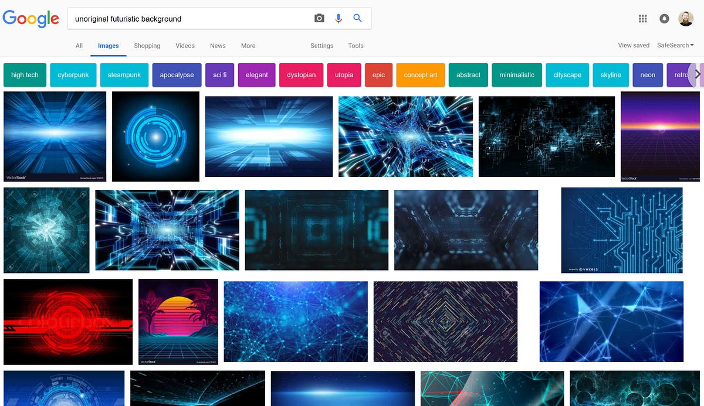Screen dimensions: 704x406
Task: Open the View saved link
Action: 634,45
